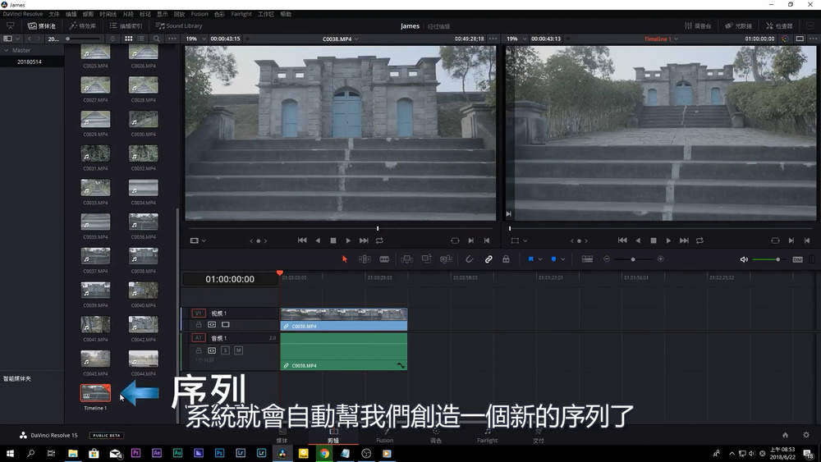Play the source viewer clip
This screenshot has width=821, height=462.
[x=348, y=240]
